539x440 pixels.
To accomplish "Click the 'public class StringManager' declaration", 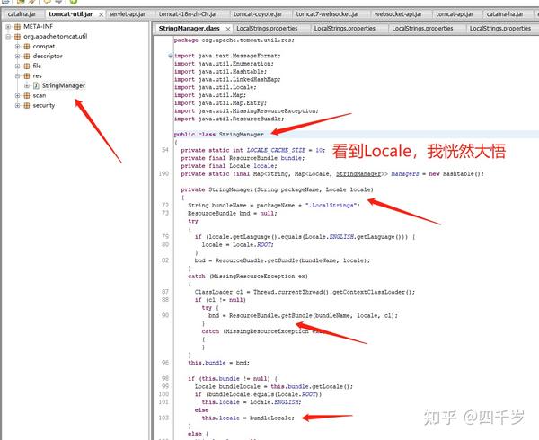I will (218, 135).
